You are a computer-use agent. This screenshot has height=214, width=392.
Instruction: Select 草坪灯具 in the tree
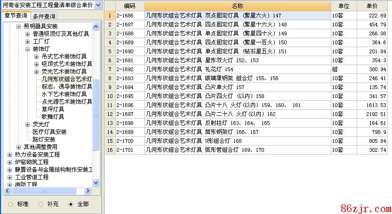pyautogui.click(x=53, y=109)
